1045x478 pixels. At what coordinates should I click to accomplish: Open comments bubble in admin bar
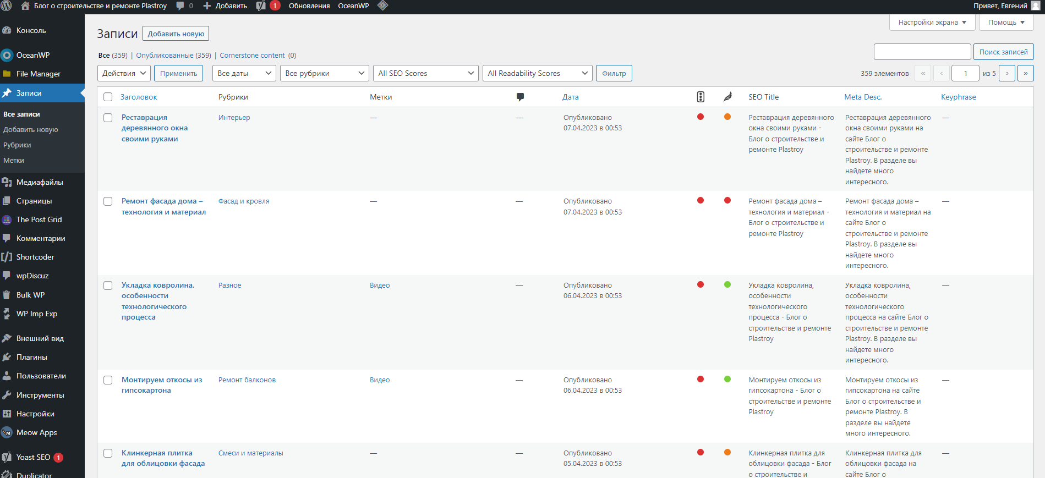tap(180, 6)
